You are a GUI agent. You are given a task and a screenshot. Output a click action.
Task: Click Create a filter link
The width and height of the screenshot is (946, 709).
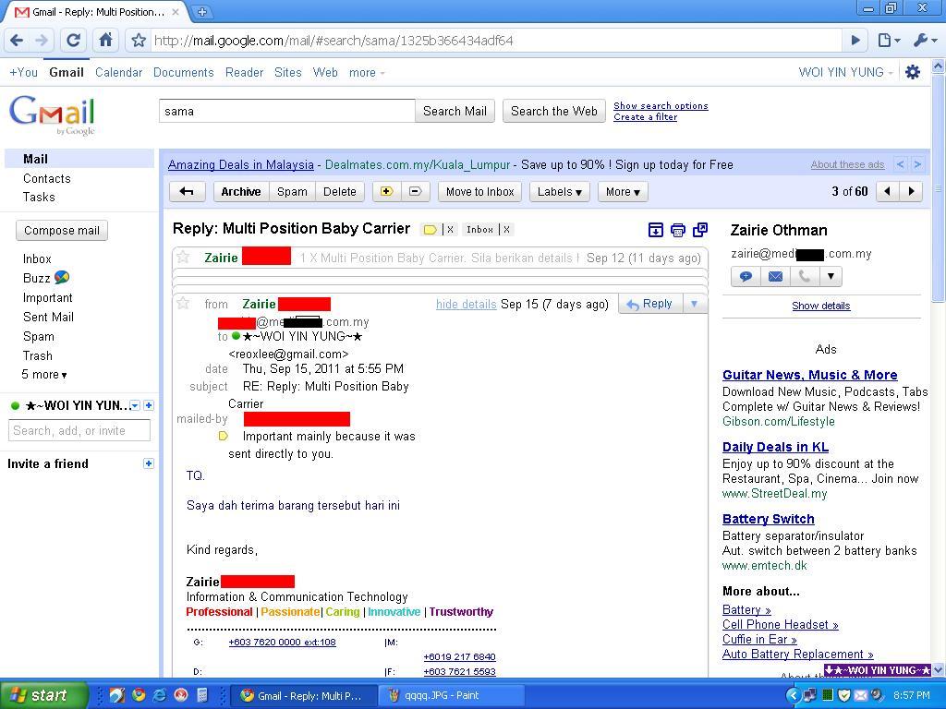tap(645, 117)
